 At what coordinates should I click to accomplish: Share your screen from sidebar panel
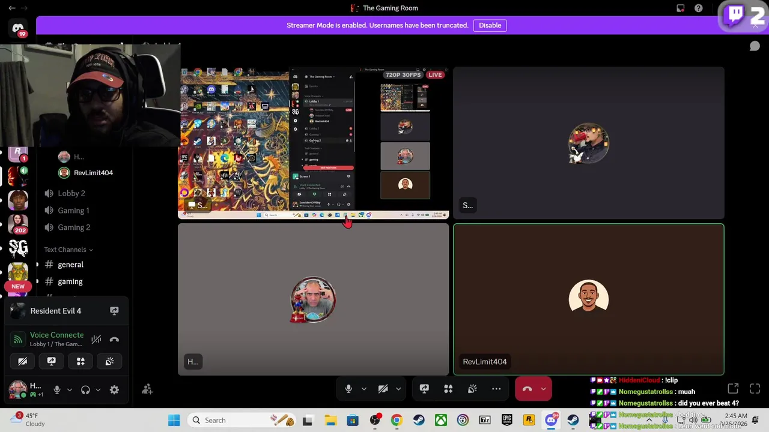[52, 361]
